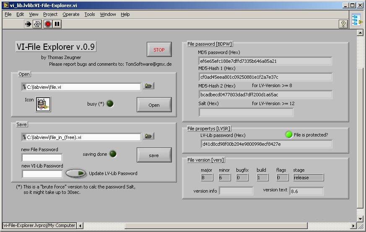The width and height of the screenshot is (366, 232).
Task: Click the save button
Action: coord(154,155)
